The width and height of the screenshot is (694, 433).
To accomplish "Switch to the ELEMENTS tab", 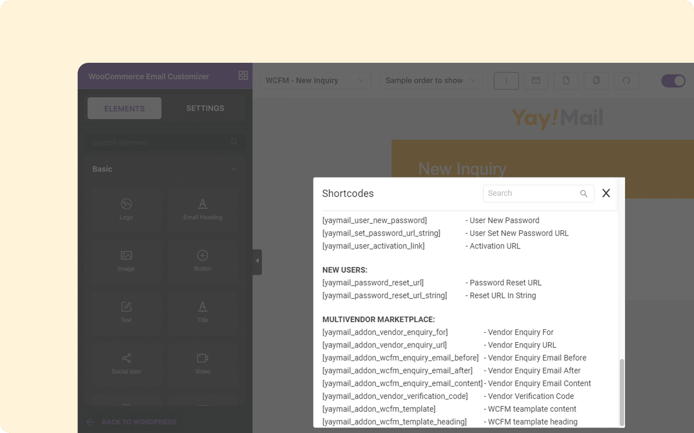I will pos(124,108).
